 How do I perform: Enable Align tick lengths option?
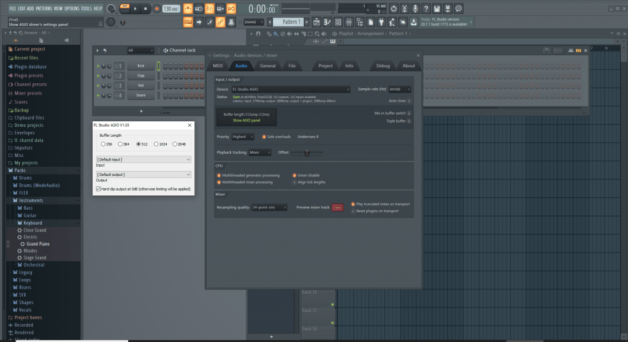[x=294, y=182]
